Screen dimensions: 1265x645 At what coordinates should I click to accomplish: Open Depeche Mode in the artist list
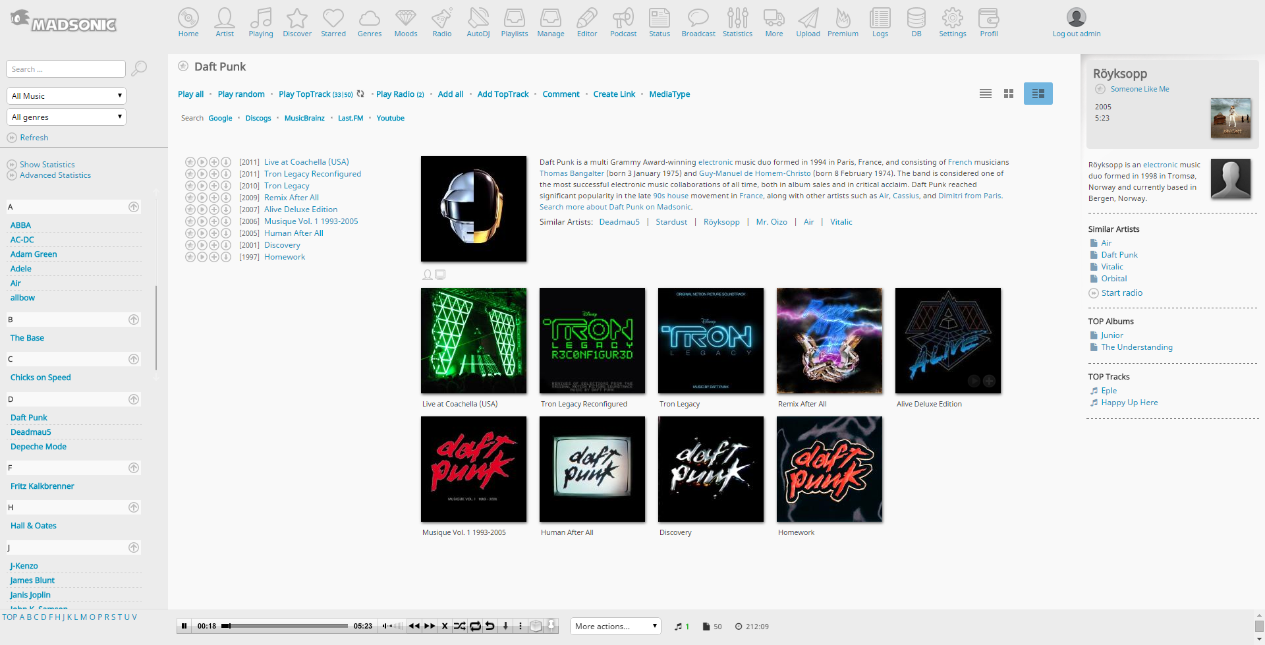click(38, 447)
